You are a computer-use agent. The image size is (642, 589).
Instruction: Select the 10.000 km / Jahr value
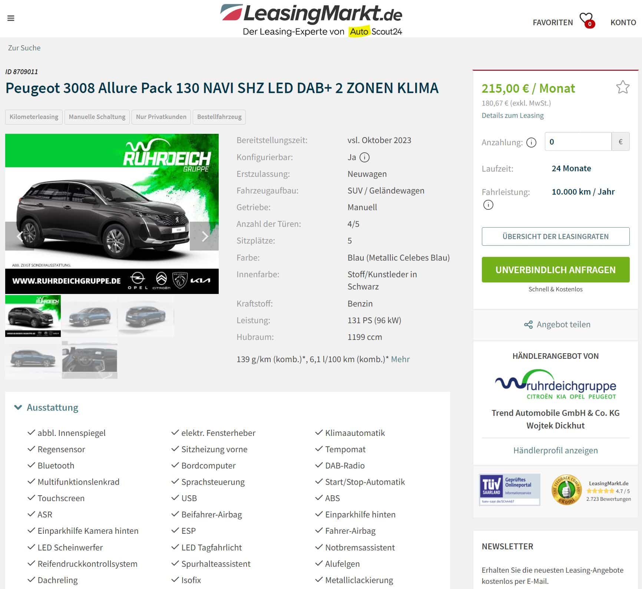(x=583, y=192)
